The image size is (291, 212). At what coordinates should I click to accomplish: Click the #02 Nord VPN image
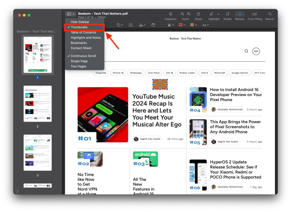point(90,159)
